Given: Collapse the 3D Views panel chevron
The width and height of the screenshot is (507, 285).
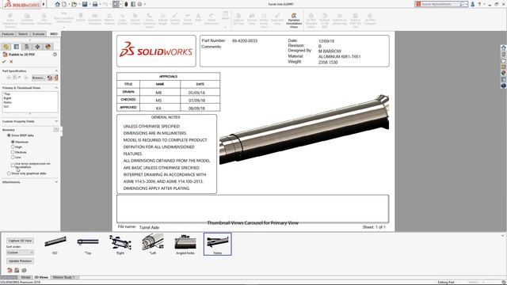Looking at the screenshot, I should point(503,236).
